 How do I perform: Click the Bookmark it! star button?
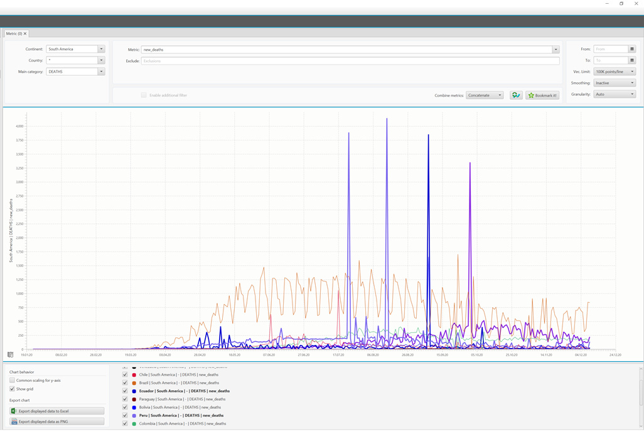[x=542, y=95]
